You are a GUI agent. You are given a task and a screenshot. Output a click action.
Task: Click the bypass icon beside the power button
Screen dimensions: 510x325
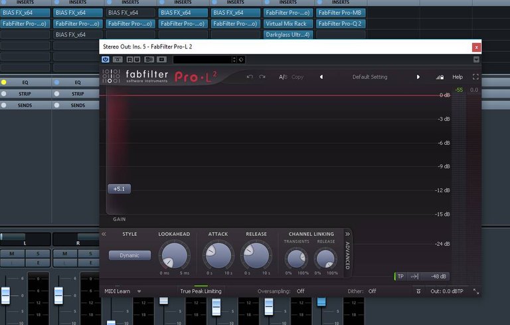click(x=118, y=59)
